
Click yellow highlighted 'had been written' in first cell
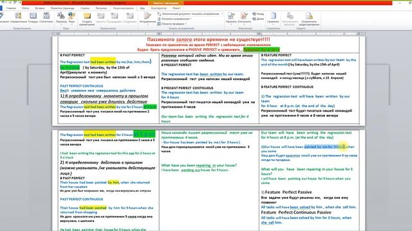tap(103, 62)
